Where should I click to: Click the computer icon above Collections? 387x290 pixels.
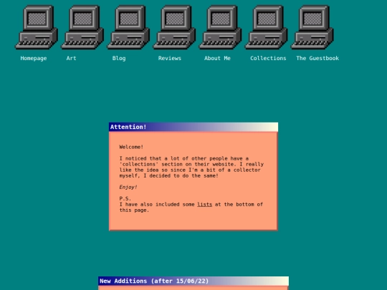[x=267, y=27]
